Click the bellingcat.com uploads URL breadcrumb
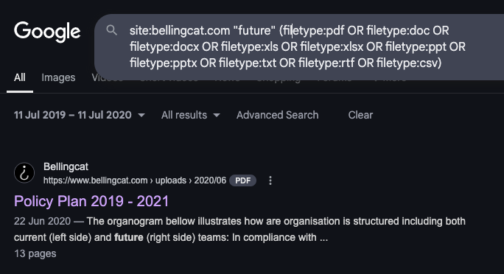Viewport: 504px width, 274px height. (x=135, y=180)
